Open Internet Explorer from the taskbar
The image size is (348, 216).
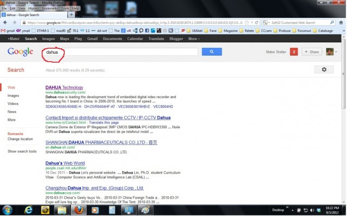click(28, 210)
